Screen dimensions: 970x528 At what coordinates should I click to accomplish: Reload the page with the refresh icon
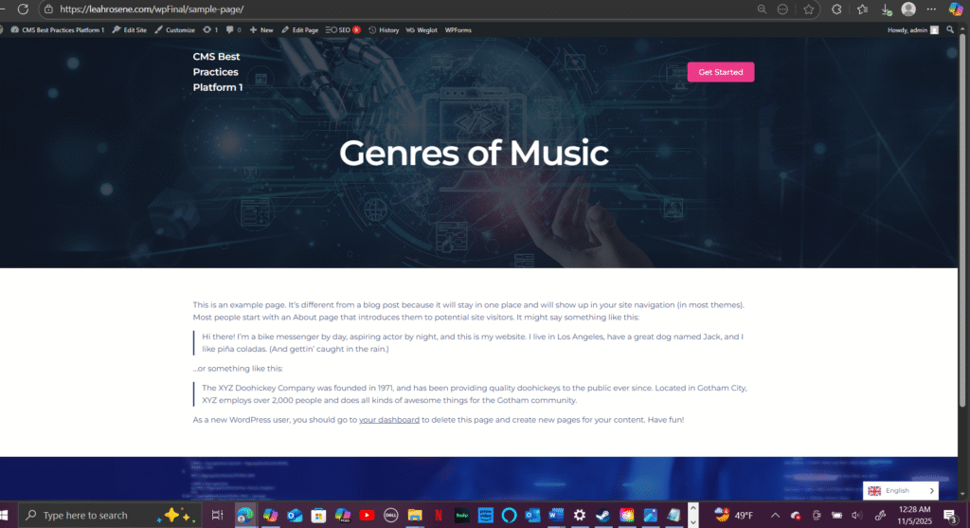pyautogui.click(x=23, y=9)
